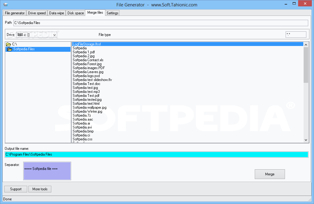Click the Merge button
The image size is (314, 204).
pyautogui.click(x=270, y=174)
